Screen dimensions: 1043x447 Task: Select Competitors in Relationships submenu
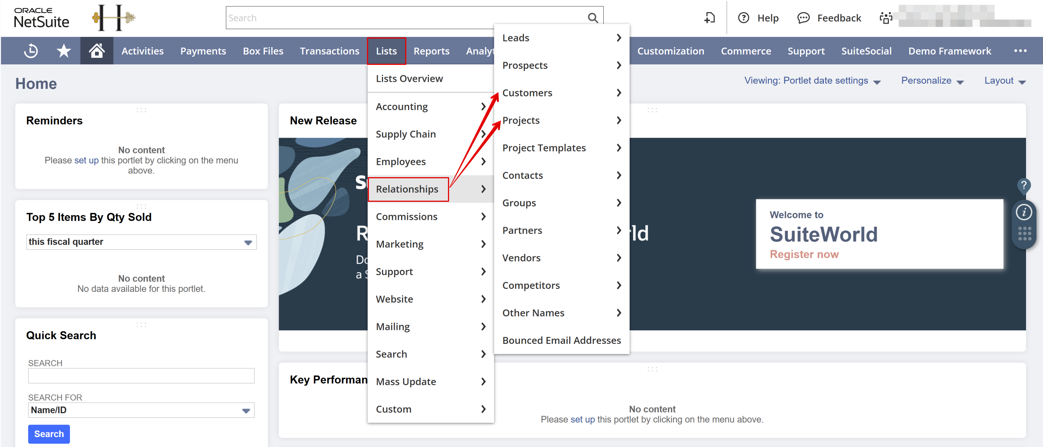pos(561,285)
